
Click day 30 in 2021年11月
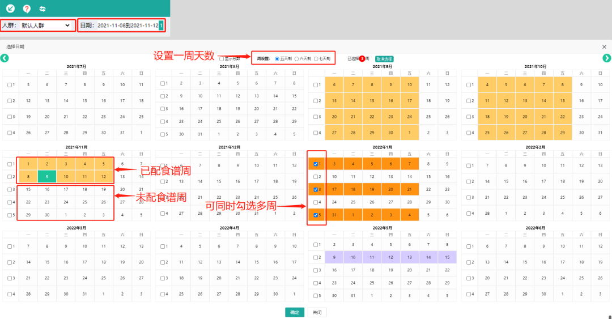click(x=47, y=215)
